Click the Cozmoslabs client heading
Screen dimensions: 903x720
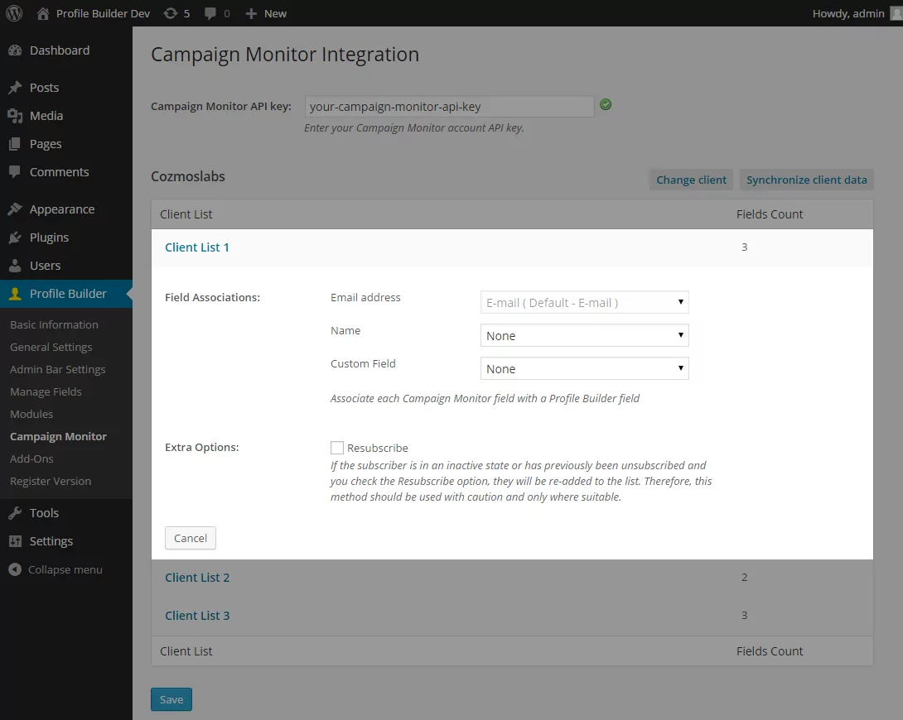point(188,176)
